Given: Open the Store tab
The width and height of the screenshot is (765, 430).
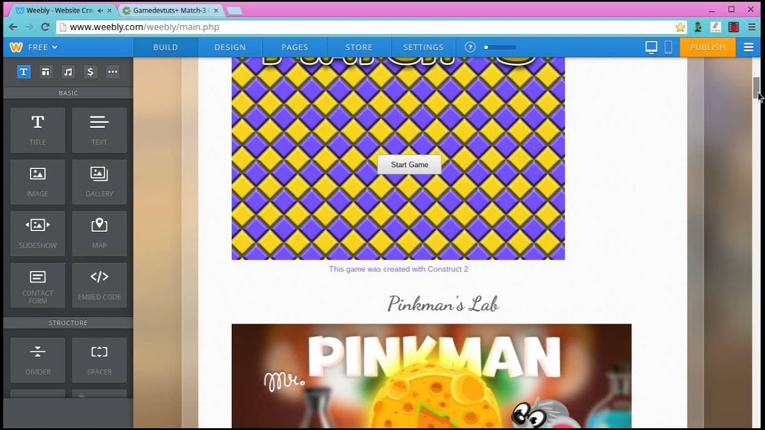Looking at the screenshot, I should coord(359,47).
